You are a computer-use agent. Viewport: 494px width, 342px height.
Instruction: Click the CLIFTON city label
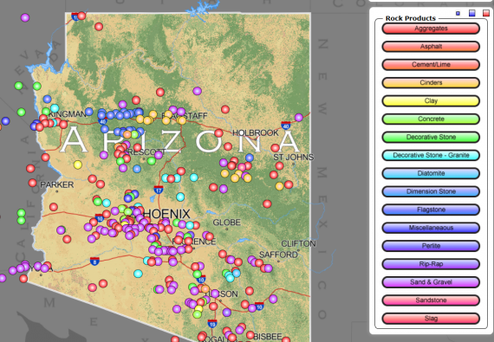click(298, 244)
